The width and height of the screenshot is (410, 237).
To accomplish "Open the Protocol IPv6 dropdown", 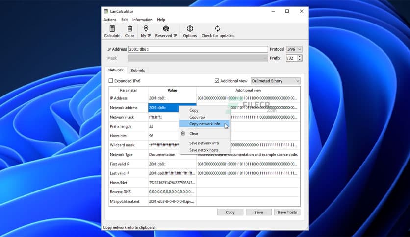I will (294, 49).
